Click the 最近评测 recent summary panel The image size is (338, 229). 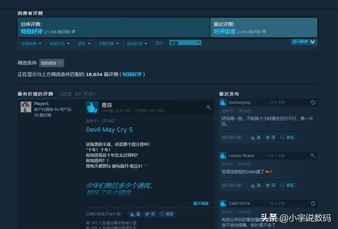click(x=264, y=28)
